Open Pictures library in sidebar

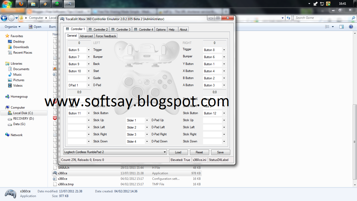tap(19, 80)
